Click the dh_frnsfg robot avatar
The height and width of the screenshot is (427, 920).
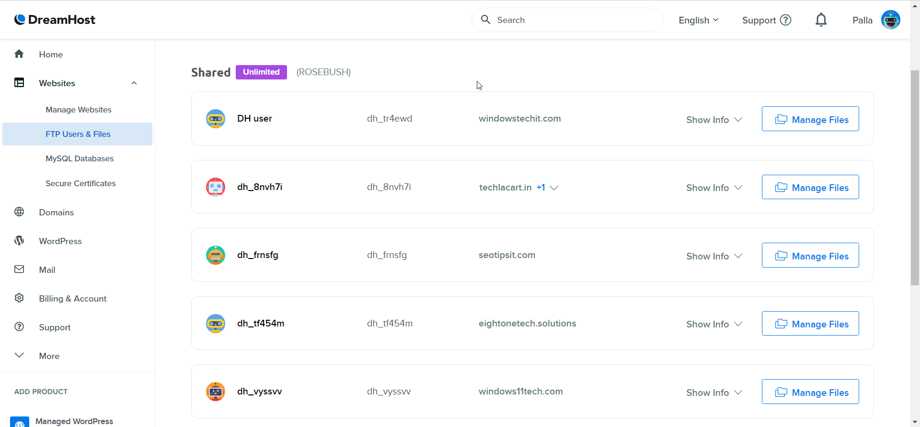click(x=216, y=255)
